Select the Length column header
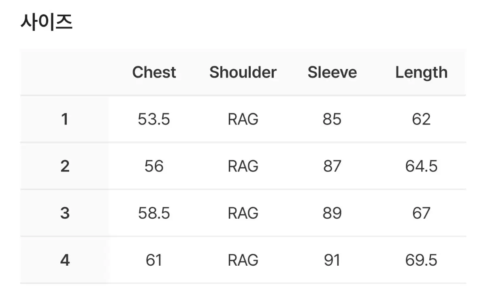 pos(421,73)
